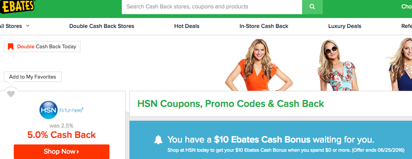This screenshot has width=412, height=159.
Task: Go to In-Store Cash Back
Action: (x=264, y=26)
